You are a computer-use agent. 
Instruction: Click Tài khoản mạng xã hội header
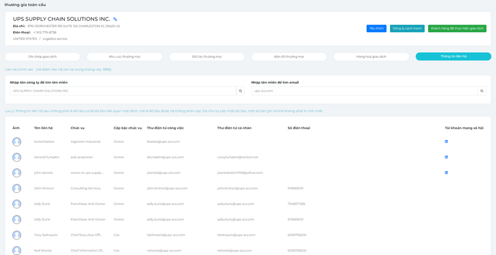pyautogui.click(x=464, y=128)
